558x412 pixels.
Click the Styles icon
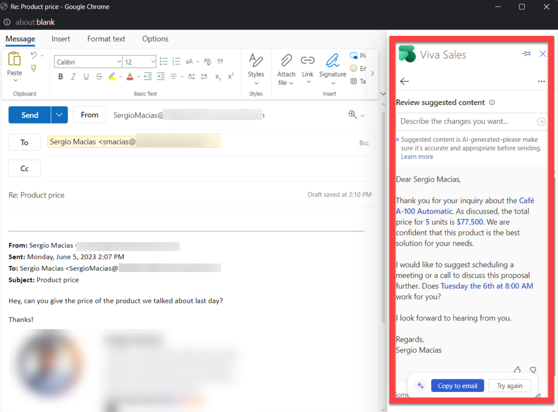256,60
